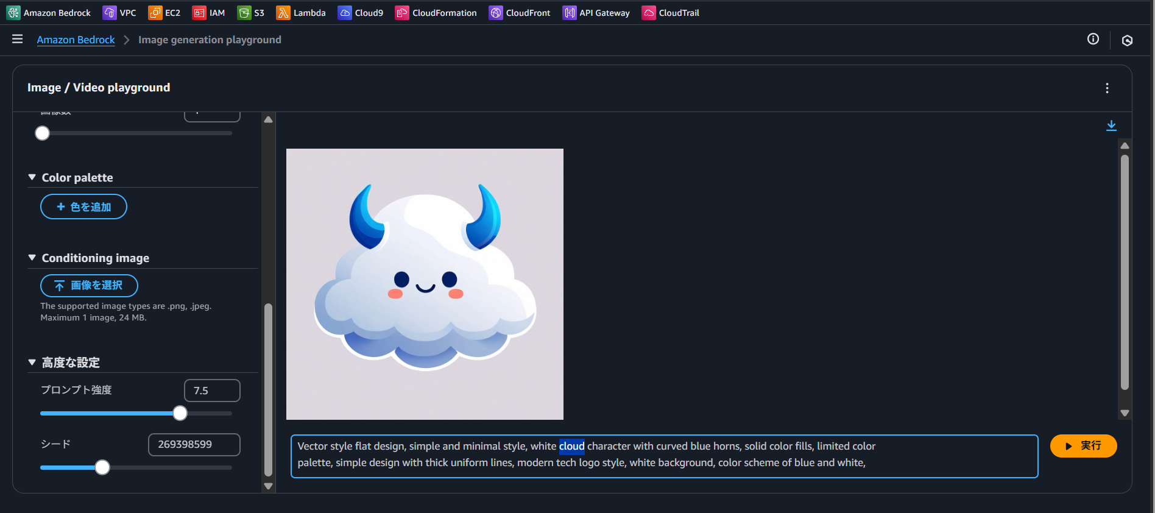The height and width of the screenshot is (513, 1155).
Task: Open the Cloud9 service shortcut
Action: 361,13
